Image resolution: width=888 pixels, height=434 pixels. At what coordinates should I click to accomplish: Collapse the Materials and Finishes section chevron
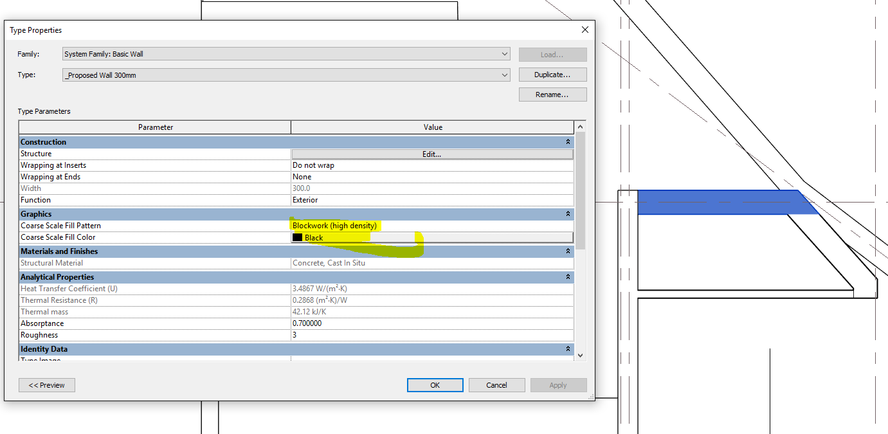[x=568, y=251]
